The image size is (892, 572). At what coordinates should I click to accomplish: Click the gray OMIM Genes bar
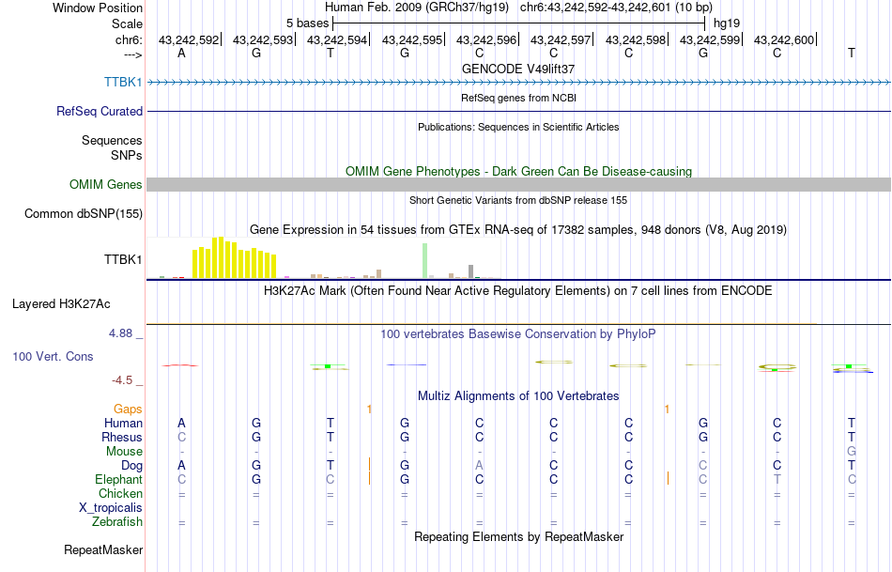(519, 184)
